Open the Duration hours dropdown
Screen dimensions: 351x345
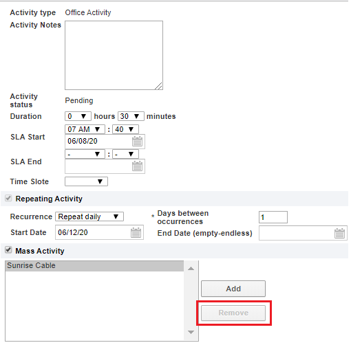[x=78, y=116]
